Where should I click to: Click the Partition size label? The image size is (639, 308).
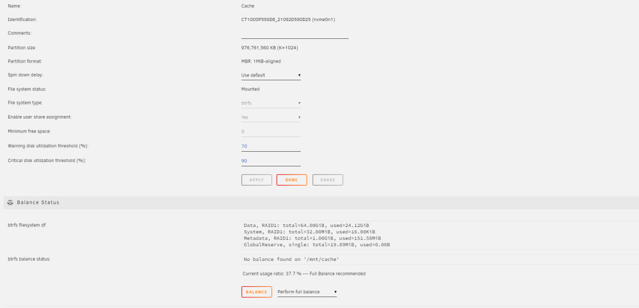(x=22, y=48)
